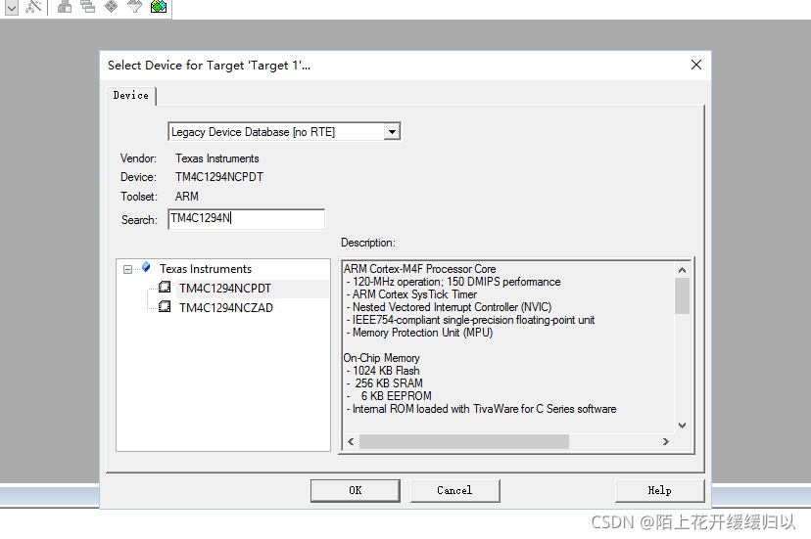
Task: Click the Cancel button
Action: pos(454,490)
